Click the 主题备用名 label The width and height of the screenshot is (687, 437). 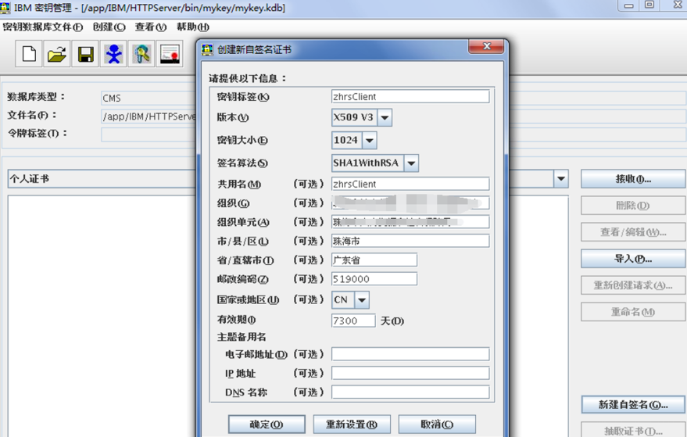coord(242,337)
